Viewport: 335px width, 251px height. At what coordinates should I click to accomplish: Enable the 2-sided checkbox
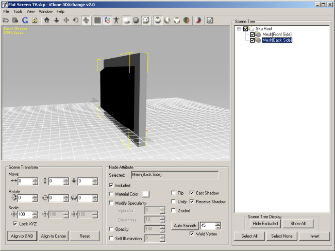click(x=174, y=210)
